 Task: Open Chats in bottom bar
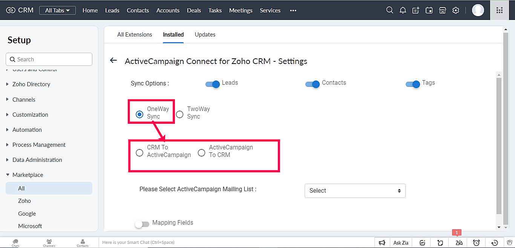tap(15, 243)
